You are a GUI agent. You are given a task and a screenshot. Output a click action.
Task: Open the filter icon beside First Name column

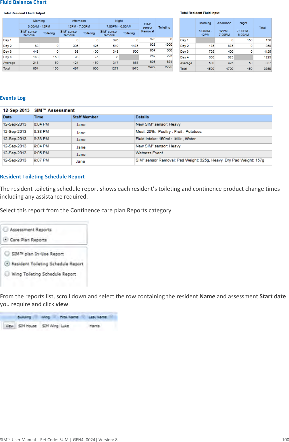pyautogui.click(x=83, y=317)
